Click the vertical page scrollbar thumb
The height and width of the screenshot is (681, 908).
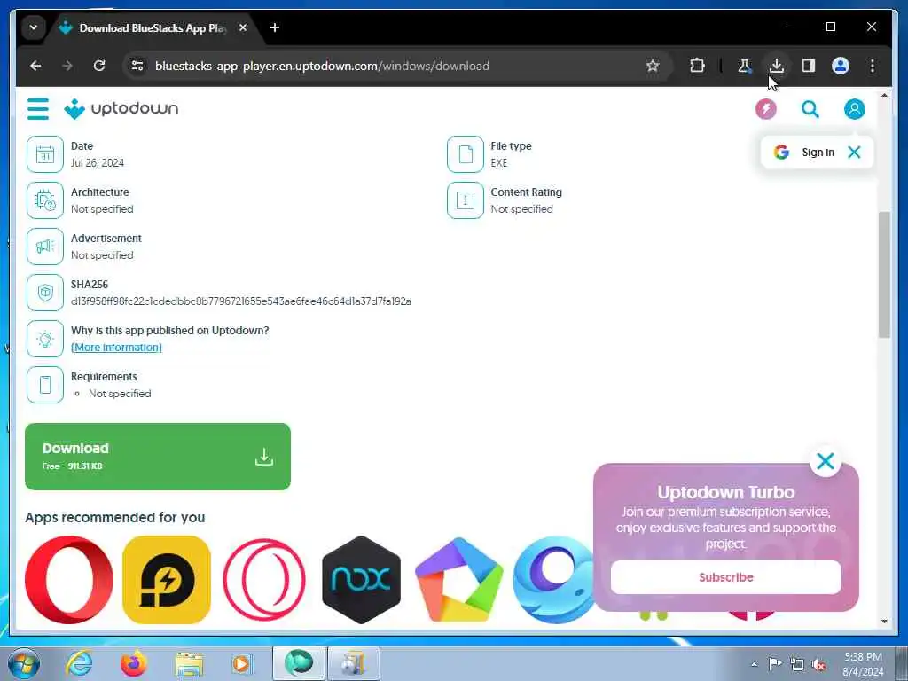(884, 275)
